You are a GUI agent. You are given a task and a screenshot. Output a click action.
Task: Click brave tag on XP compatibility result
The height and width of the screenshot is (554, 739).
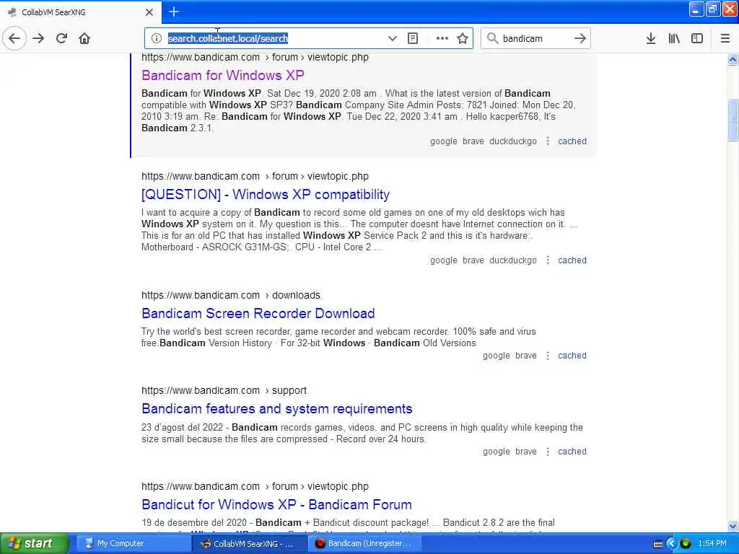[x=473, y=260]
